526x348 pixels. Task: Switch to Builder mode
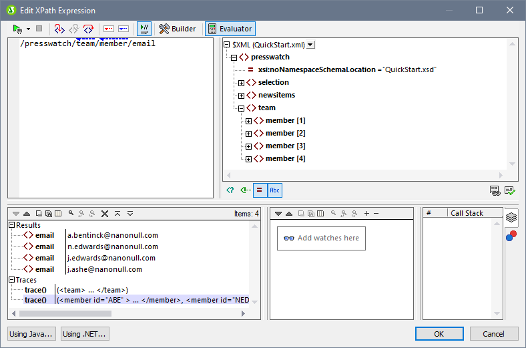click(177, 29)
